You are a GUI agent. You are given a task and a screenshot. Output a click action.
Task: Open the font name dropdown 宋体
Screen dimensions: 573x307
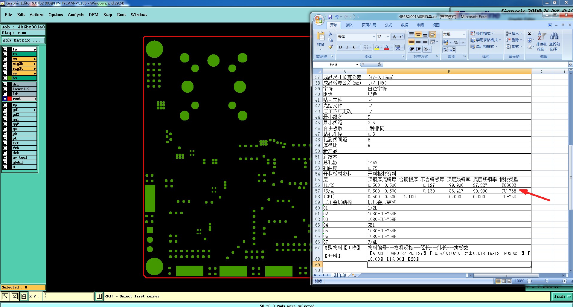pyautogui.click(x=374, y=37)
